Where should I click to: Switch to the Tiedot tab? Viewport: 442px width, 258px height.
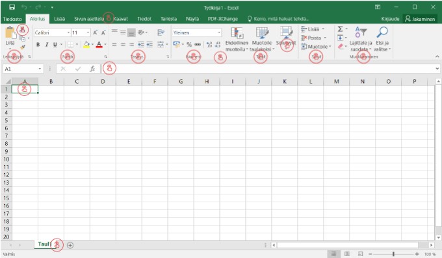tap(144, 19)
